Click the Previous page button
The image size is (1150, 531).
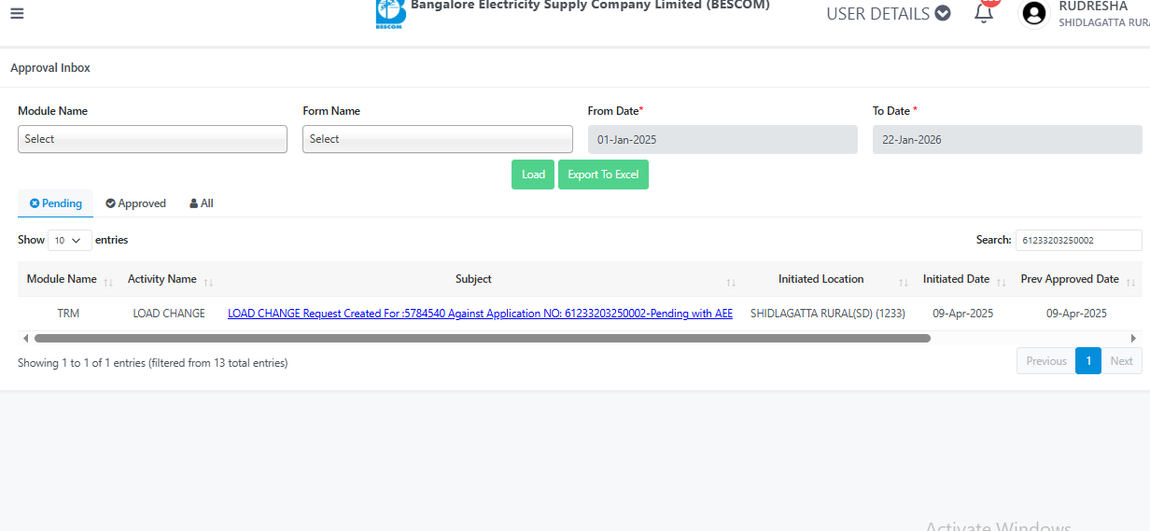[1045, 361]
